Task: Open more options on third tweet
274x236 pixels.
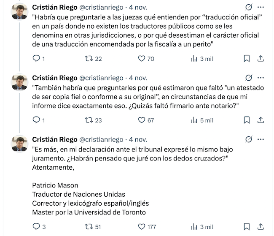Action: pyautogui.click(x=261, y=139)
